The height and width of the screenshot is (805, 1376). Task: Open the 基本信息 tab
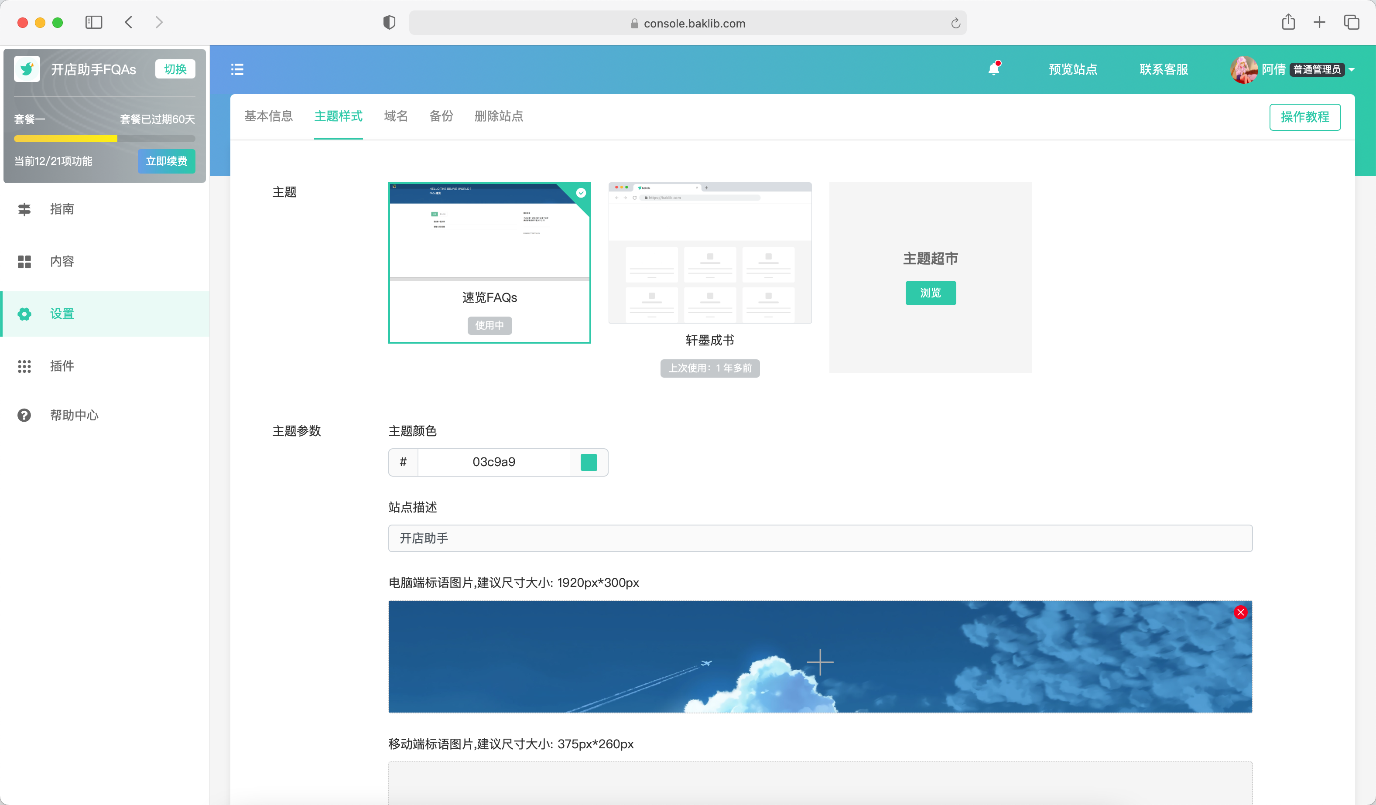tap(269, 116)
